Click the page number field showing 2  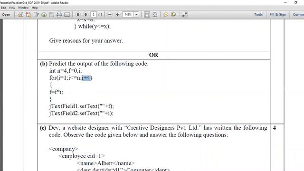(x=94, y=15)
